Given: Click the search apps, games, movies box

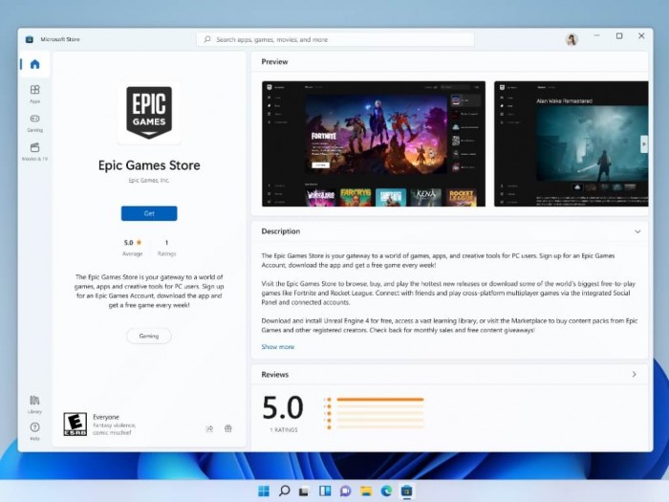Looking at the screenshot, I should [x=334, y=39].
